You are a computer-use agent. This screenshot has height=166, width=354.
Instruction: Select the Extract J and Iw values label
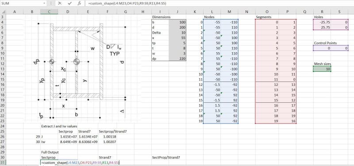[59, 126]
